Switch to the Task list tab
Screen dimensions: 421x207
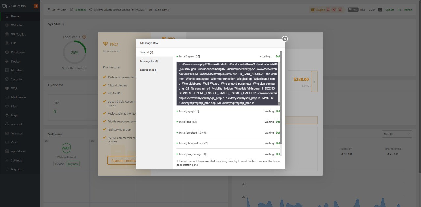[146, 52]
